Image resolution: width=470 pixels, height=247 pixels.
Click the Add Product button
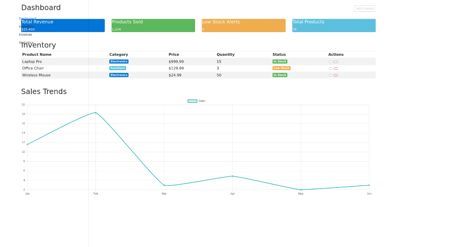coord(365,8)
